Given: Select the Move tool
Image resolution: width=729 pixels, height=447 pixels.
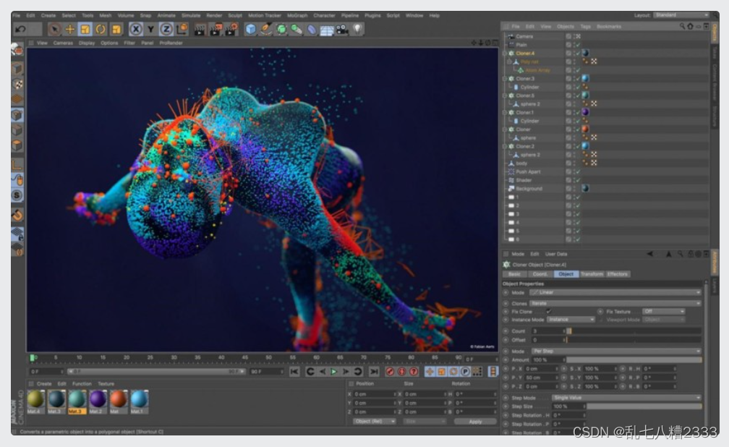Looking at the screenshot, I should (x=70, y=29).
